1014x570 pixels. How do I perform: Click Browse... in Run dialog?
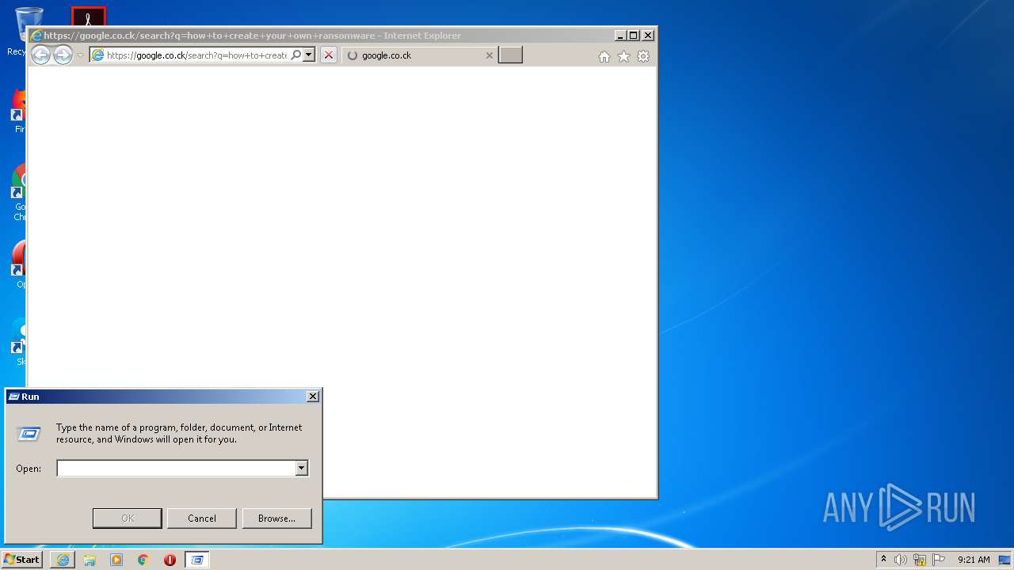point(276,519)
